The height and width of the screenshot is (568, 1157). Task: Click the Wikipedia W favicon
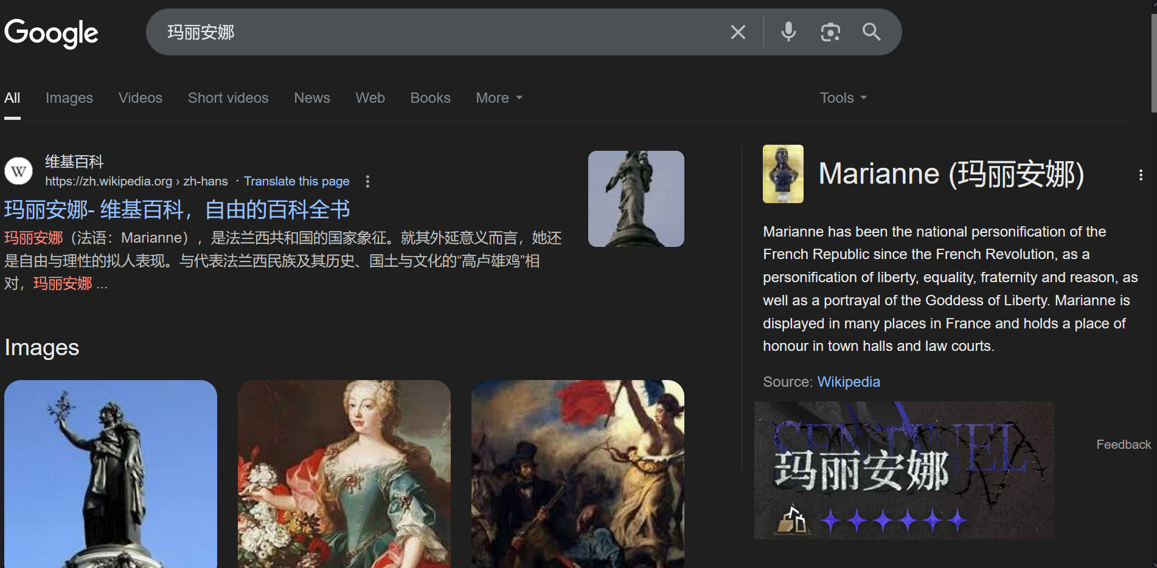19,171
